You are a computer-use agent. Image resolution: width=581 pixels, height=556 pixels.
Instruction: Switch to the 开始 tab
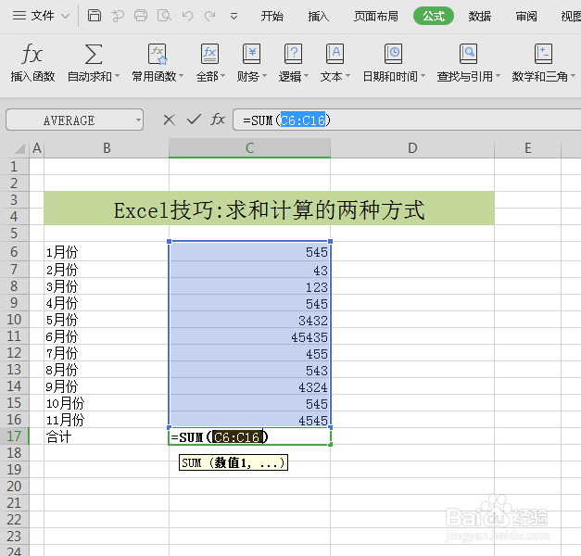click(x=272, y=17)
